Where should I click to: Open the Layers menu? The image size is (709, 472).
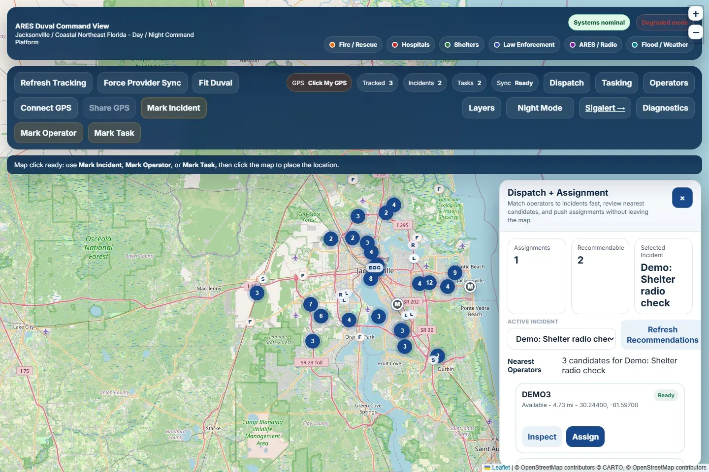[x=482, y=108]
